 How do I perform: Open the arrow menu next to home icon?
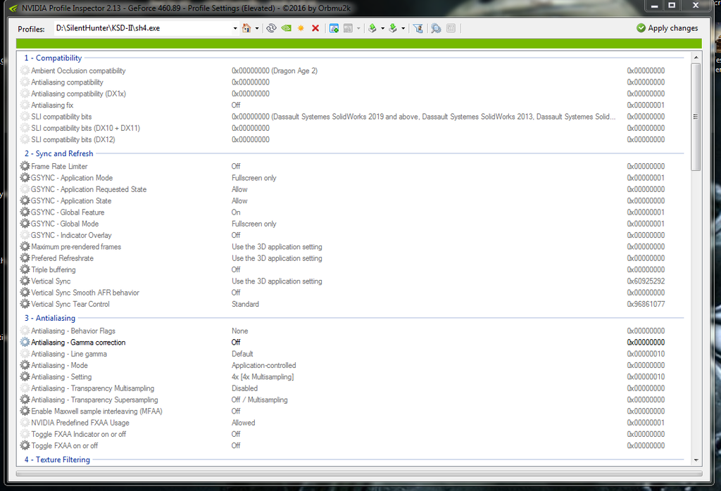(257, 28)
